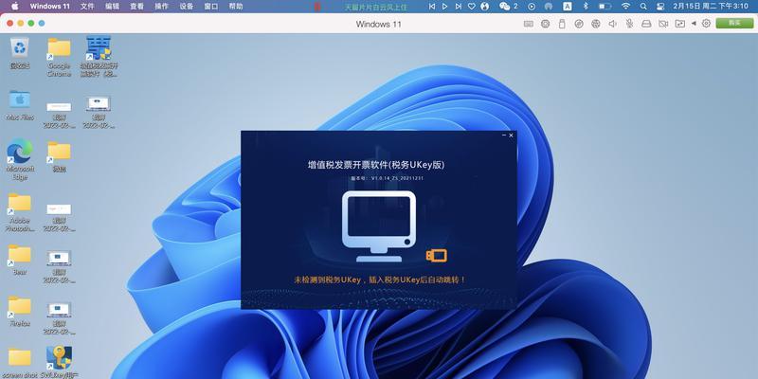Click the song title text in menu bar
The width and height of the screenshot is (758, 379).
click(x=376, y=7)
